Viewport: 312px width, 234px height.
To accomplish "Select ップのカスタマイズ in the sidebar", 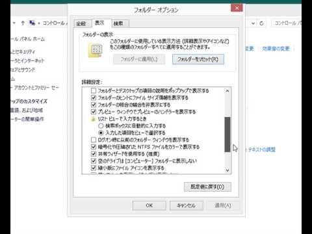I will 29,101.
